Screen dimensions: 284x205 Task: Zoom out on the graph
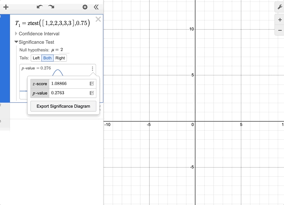coord(279,30)
